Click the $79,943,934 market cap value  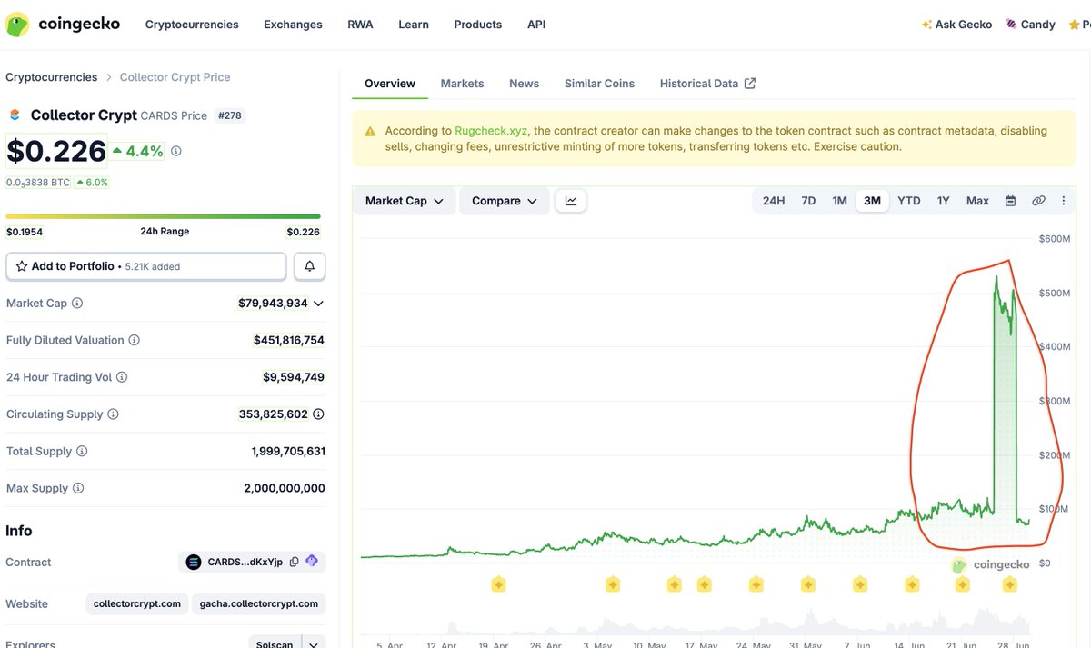(274, 303)
